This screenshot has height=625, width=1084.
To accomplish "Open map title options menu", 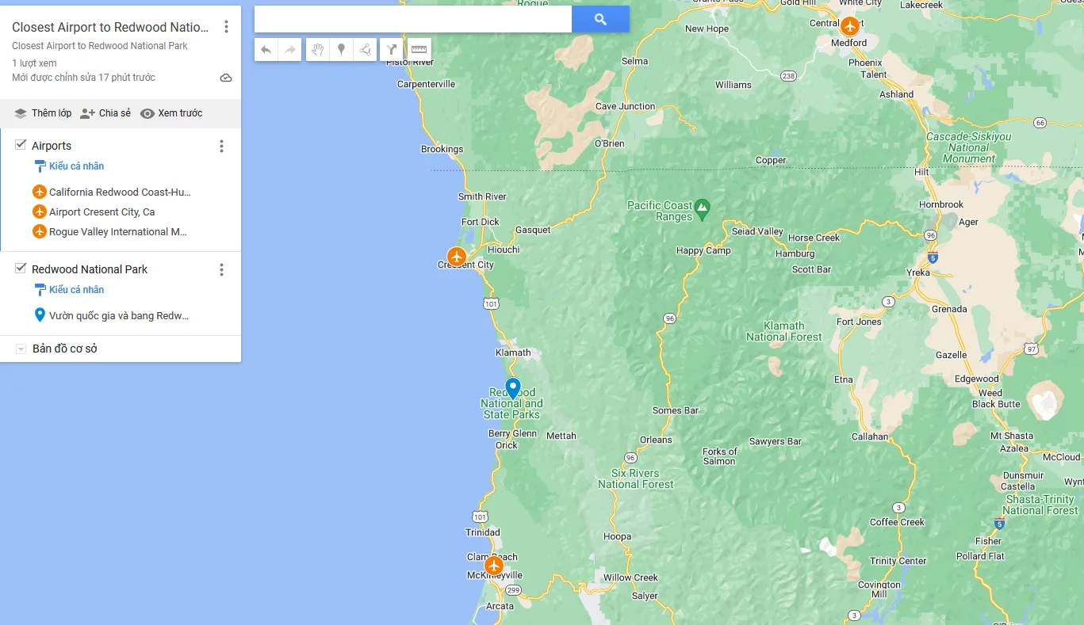I will coord(226,27).
